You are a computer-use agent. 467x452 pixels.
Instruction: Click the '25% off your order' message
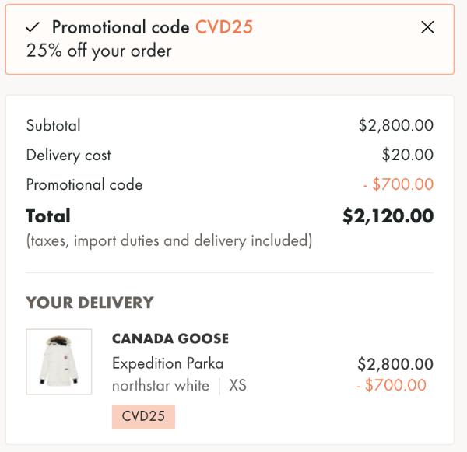pos(99,51)
